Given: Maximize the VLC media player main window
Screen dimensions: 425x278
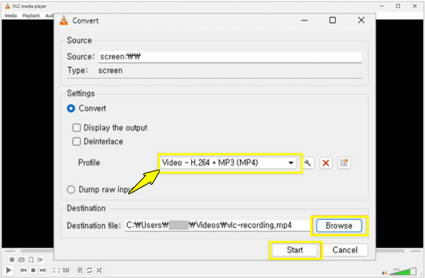Looking at the screenshot, I should [x=398, y=6].
